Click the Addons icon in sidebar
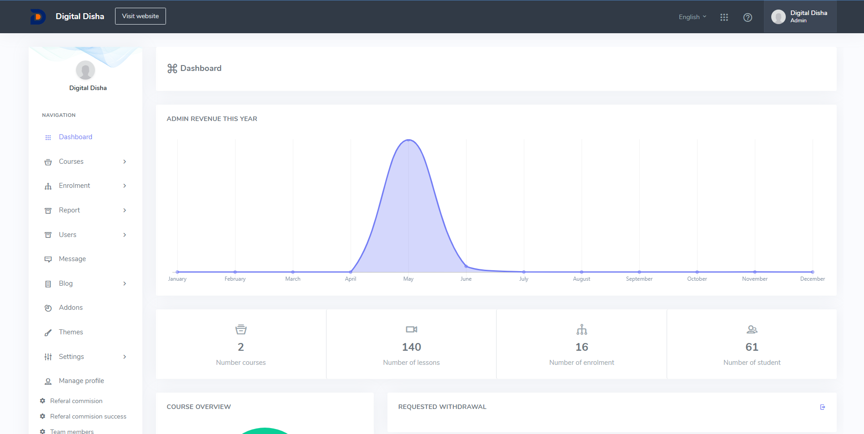Viewport: 864px width, 434px height. 48,308
